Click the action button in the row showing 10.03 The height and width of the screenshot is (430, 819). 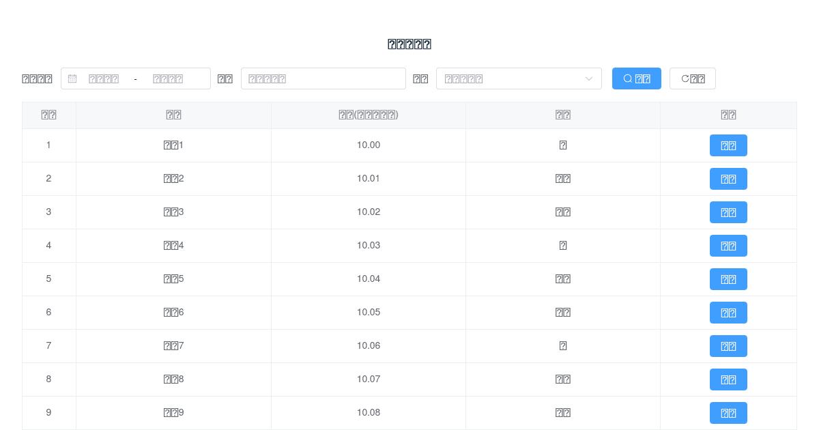pyautogui.click(x=728, y=246)
